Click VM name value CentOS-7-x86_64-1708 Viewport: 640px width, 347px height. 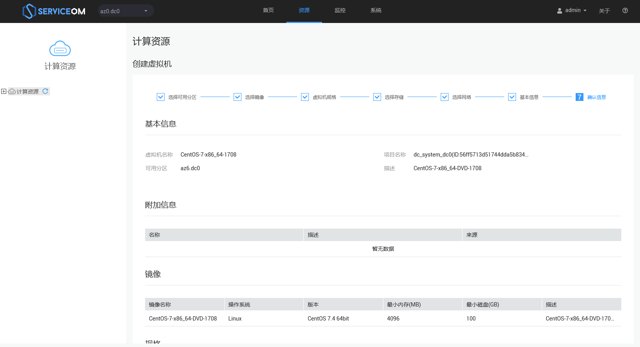(x=208, y=155)
